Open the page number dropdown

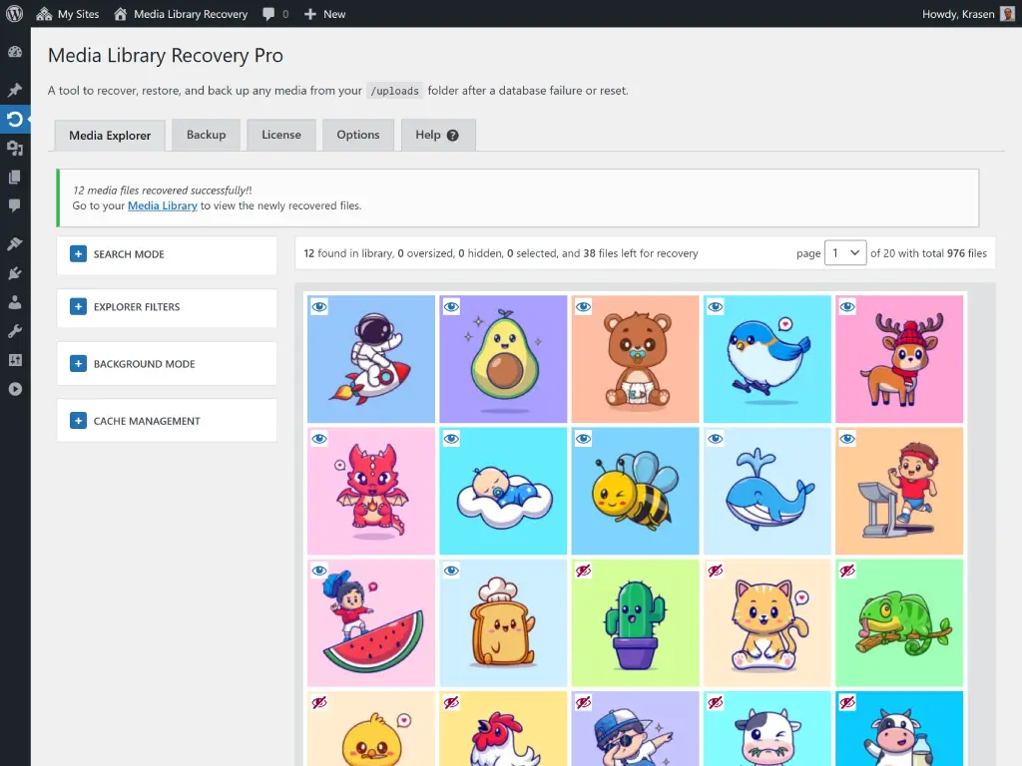(844, 252)
